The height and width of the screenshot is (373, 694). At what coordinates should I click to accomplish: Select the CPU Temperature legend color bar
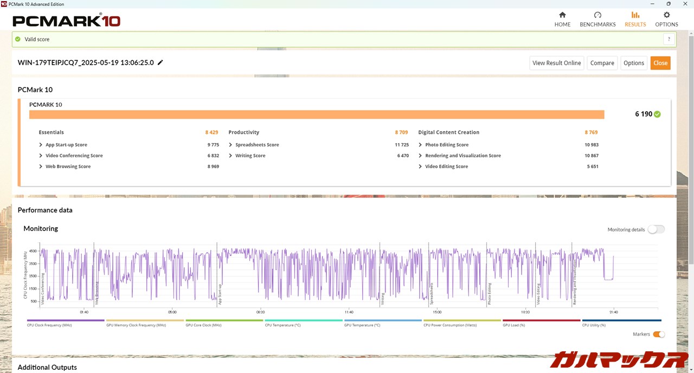(x=303, y=320)
